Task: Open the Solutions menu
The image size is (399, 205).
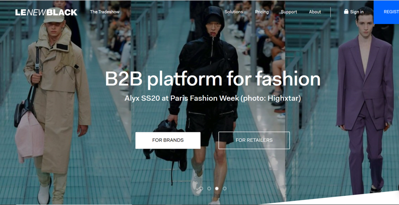Action: click(233, 12)
